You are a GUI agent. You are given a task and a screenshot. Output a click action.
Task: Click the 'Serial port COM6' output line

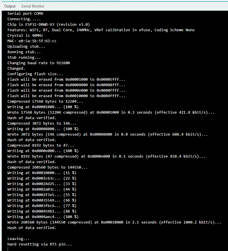tap(25, 13)
